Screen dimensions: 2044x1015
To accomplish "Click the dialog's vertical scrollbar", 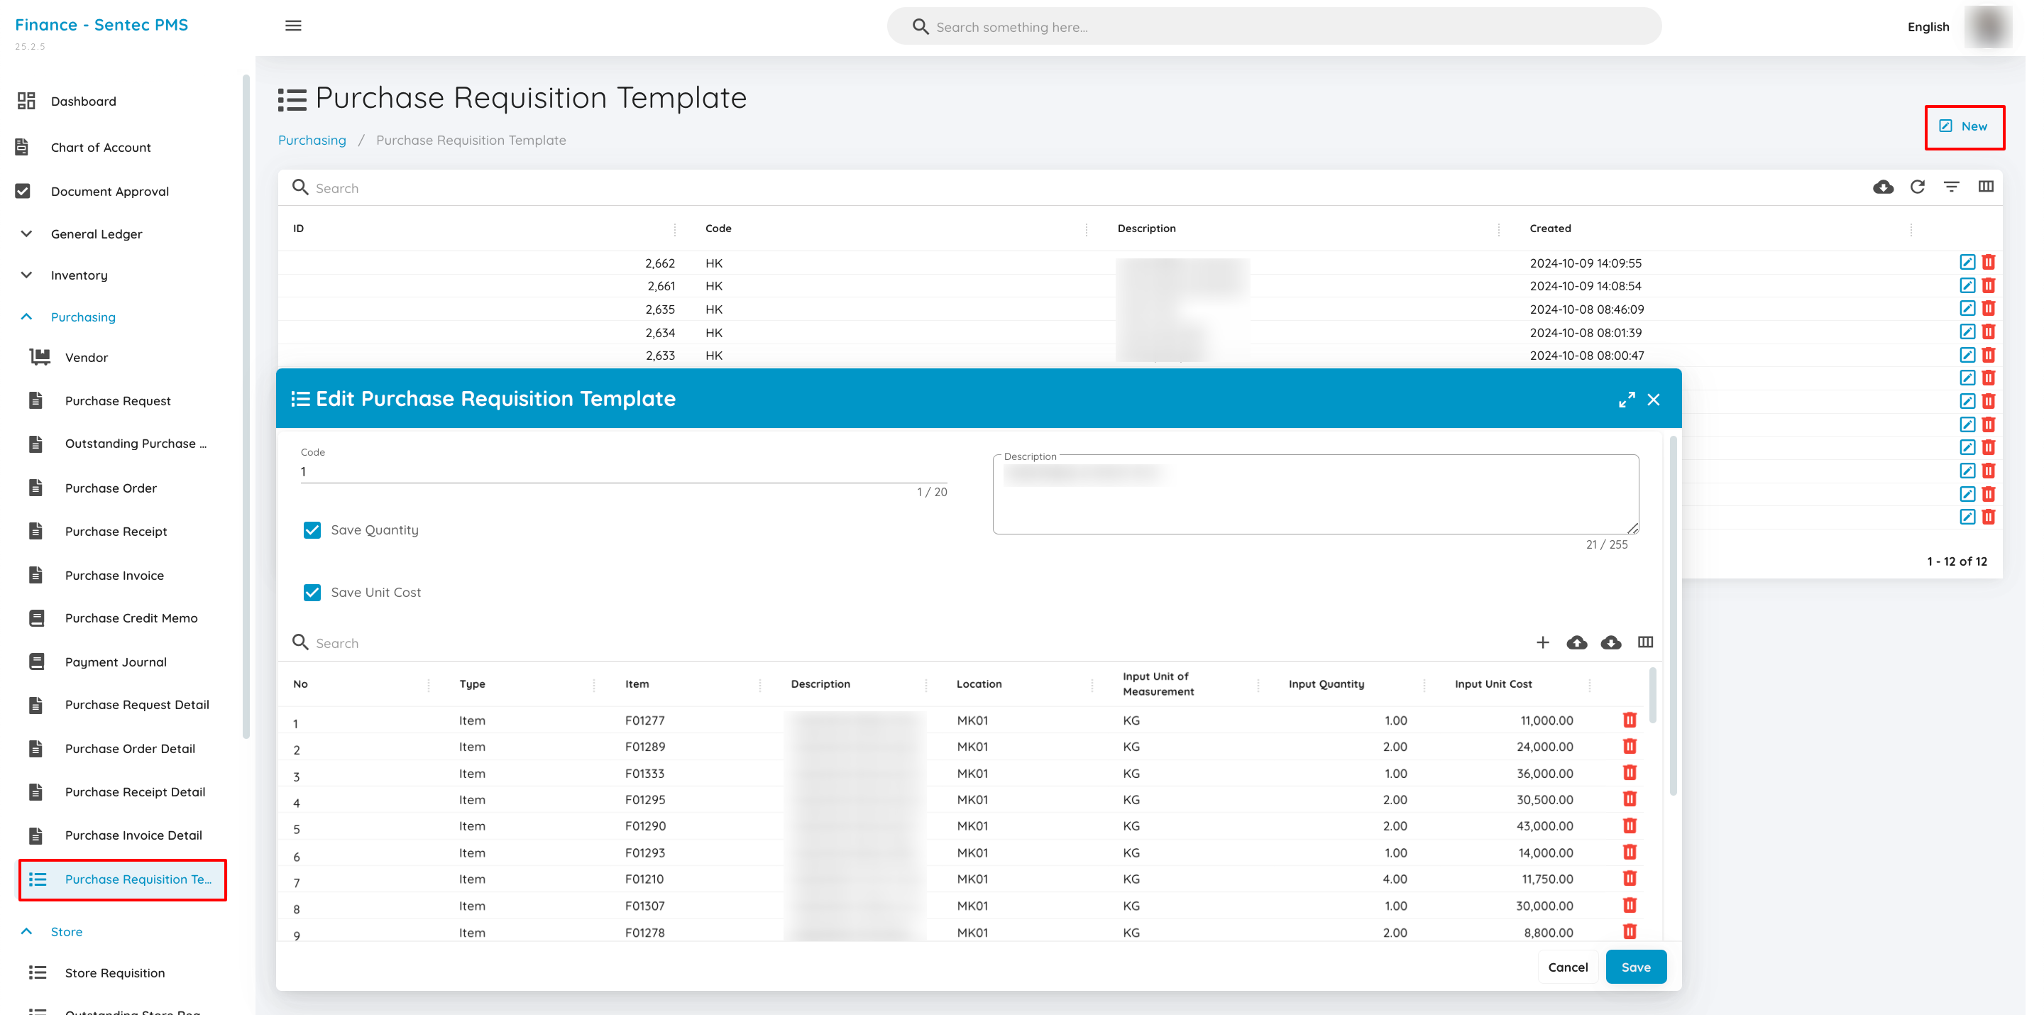I will point(1674,615).
